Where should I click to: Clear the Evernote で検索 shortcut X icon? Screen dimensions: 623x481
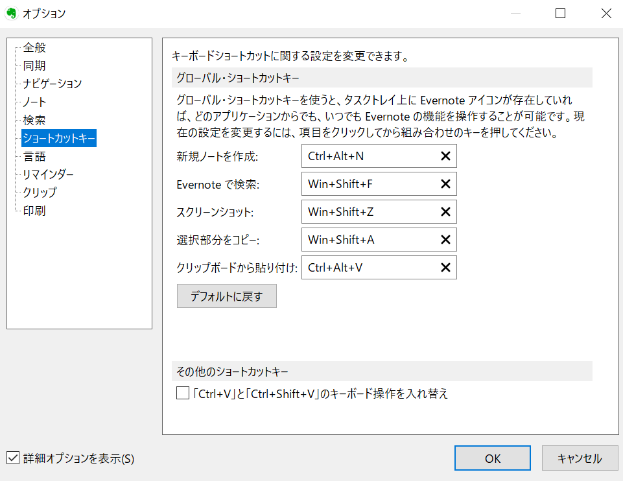(445, 184)
